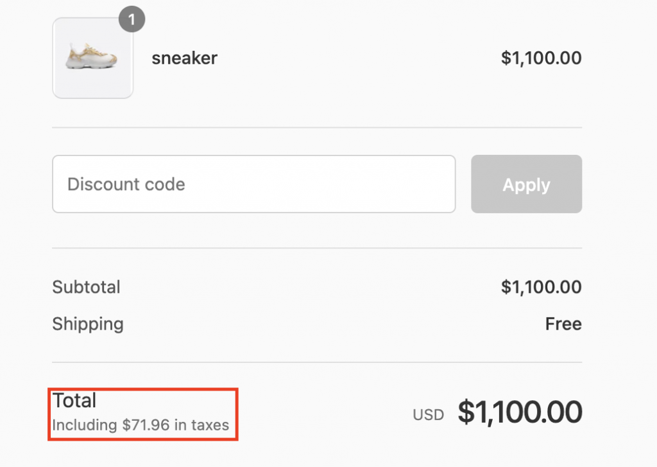
Task: Click the divider line below the sneaker item
Action: 317,127
